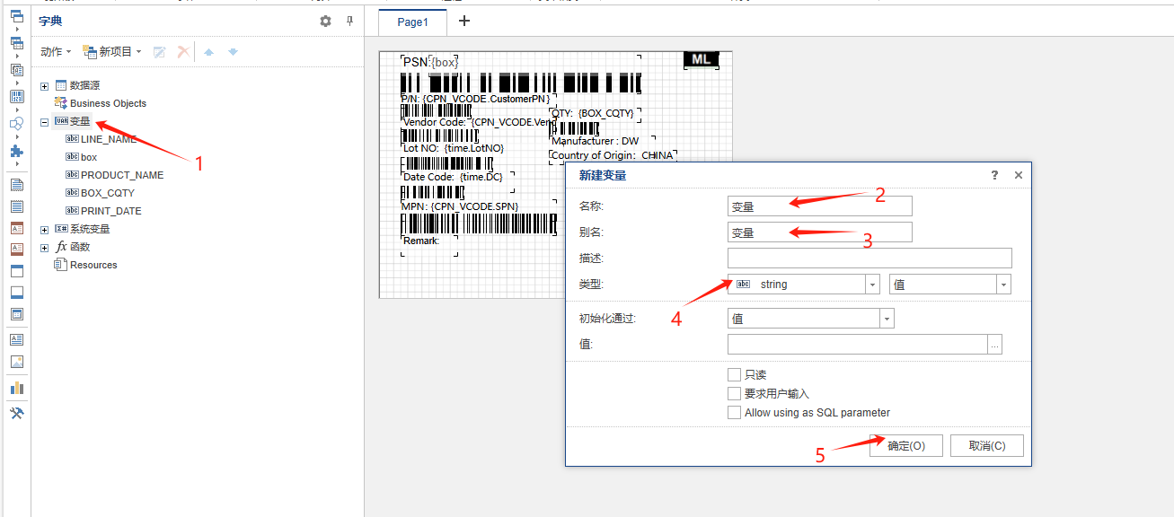Select the image component icon

(x=16, y=362)
